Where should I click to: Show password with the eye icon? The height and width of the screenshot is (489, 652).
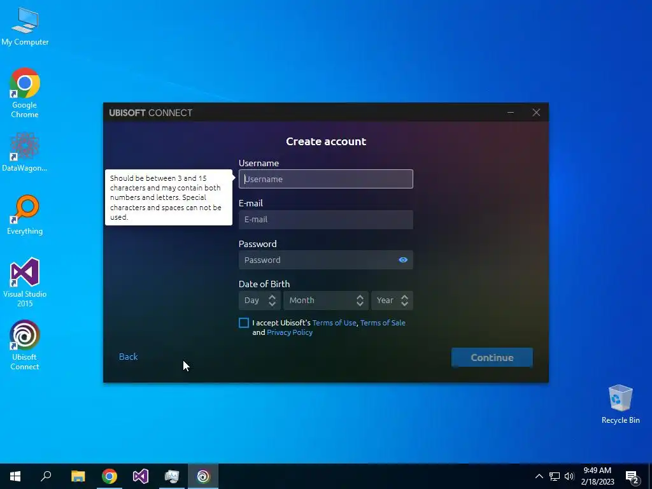[x=403, y=260]
